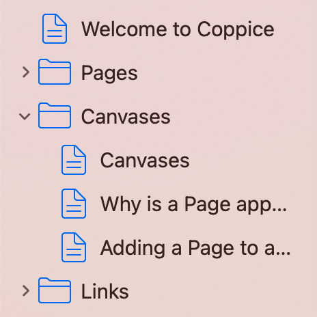Image resolution: width=317 pixels, height=317 pixels.
Task: Expand the Pages folder chevron
Action: tap(26, 72)
